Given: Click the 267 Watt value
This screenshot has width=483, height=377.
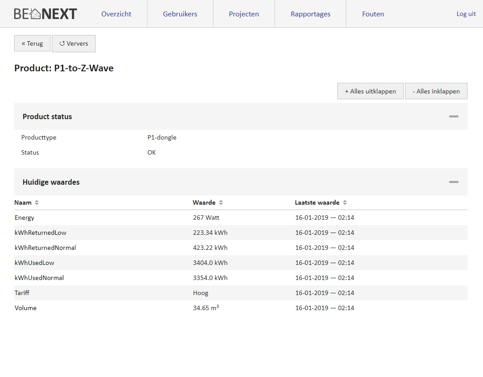Looking at the screenshot, I should (206, 218).
